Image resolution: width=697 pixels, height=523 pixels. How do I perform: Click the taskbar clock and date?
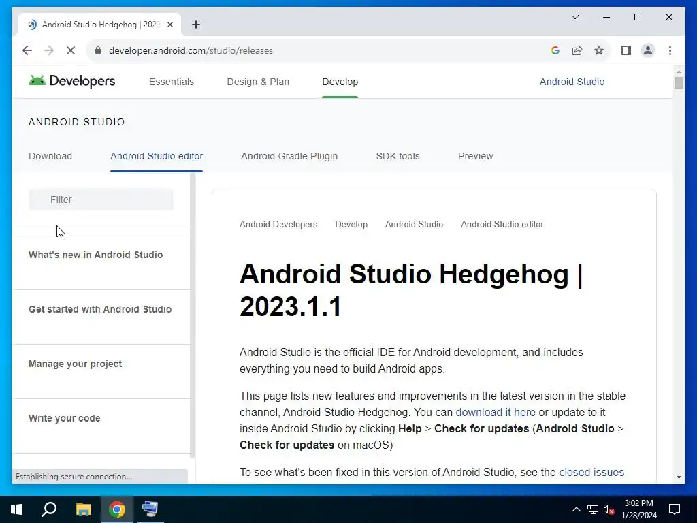pyautogui.click(x=638, y=509)
